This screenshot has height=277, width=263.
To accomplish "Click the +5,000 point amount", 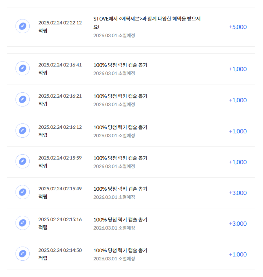I will [238, 27].
